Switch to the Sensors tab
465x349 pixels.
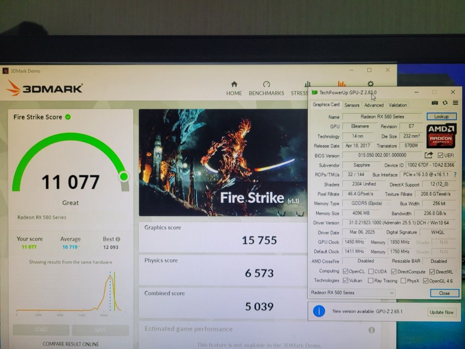tap(352, 105)
